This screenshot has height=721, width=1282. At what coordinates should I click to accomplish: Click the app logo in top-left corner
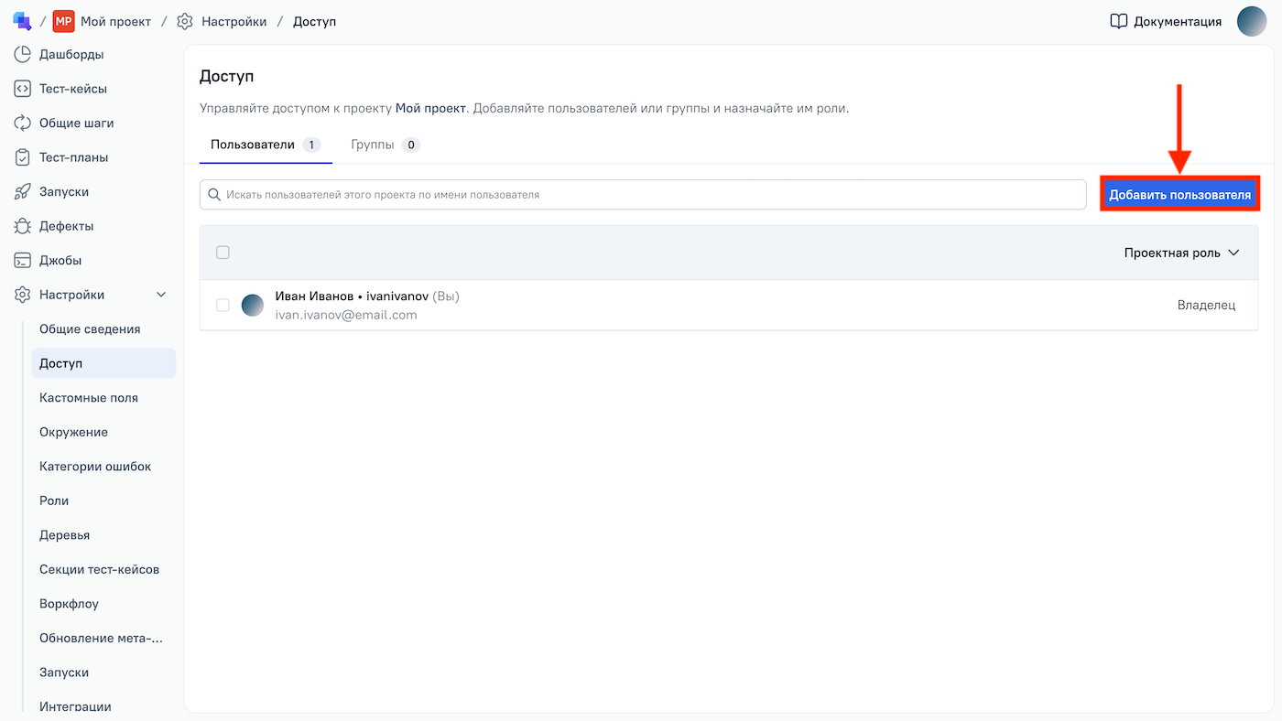pyautogui.click(x=22, y=21)
